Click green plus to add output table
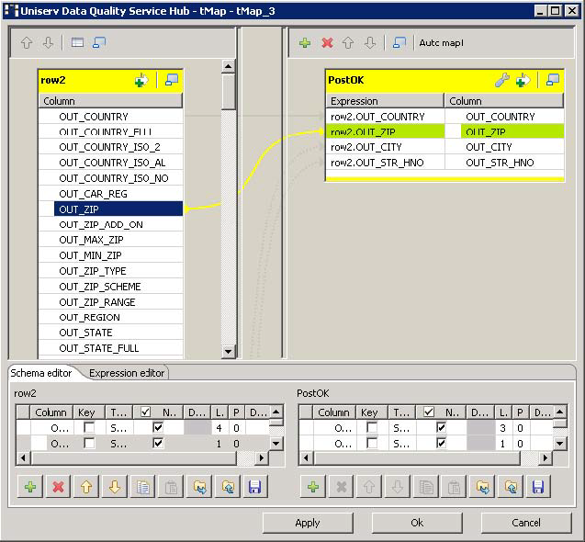 (x=305, y=43)
